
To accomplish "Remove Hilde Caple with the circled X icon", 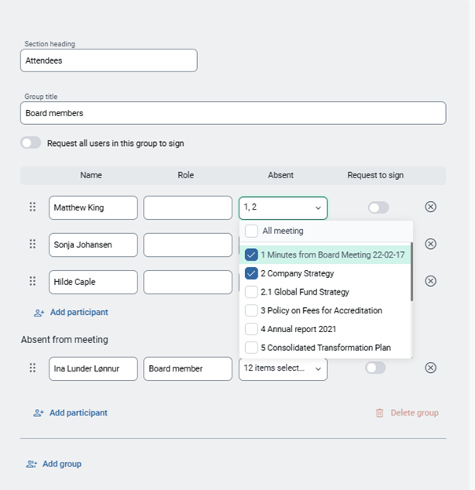I will coord(430,281).
